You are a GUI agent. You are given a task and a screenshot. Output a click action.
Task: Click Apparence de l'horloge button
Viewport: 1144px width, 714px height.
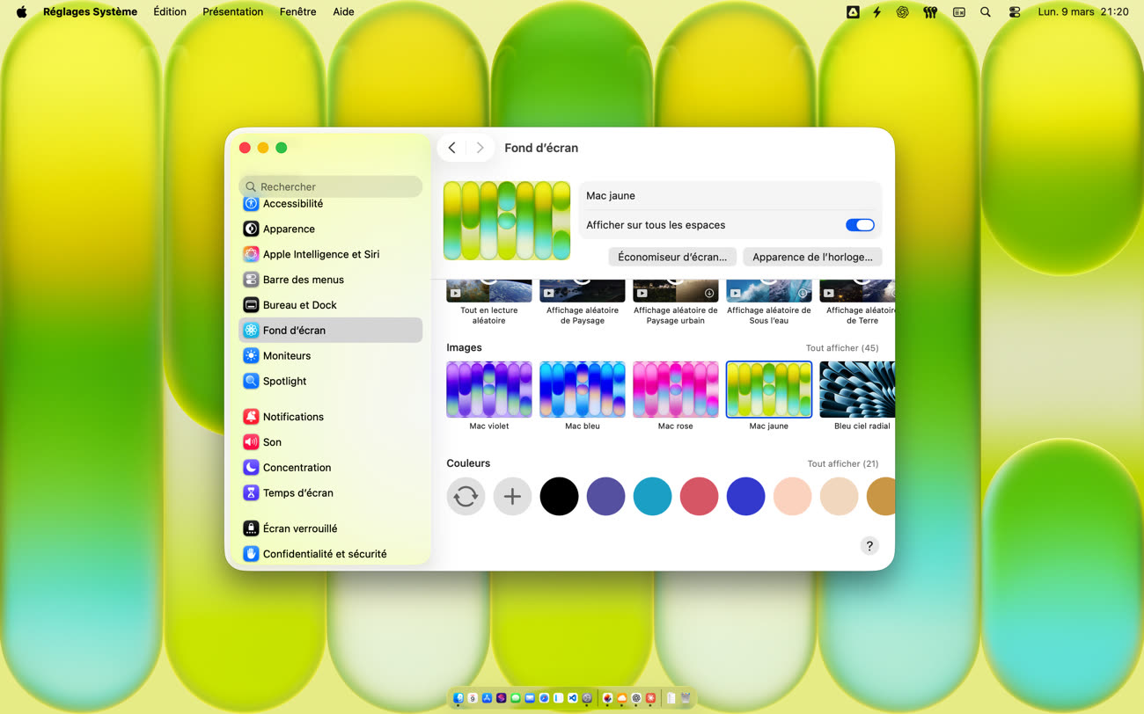point(812,257)
